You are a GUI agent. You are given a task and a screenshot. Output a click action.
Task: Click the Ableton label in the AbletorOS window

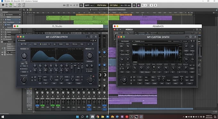[129, 30]
